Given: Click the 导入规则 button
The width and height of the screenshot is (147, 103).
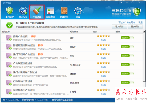Looking at the screenshot, I should [x=119, y=27].
